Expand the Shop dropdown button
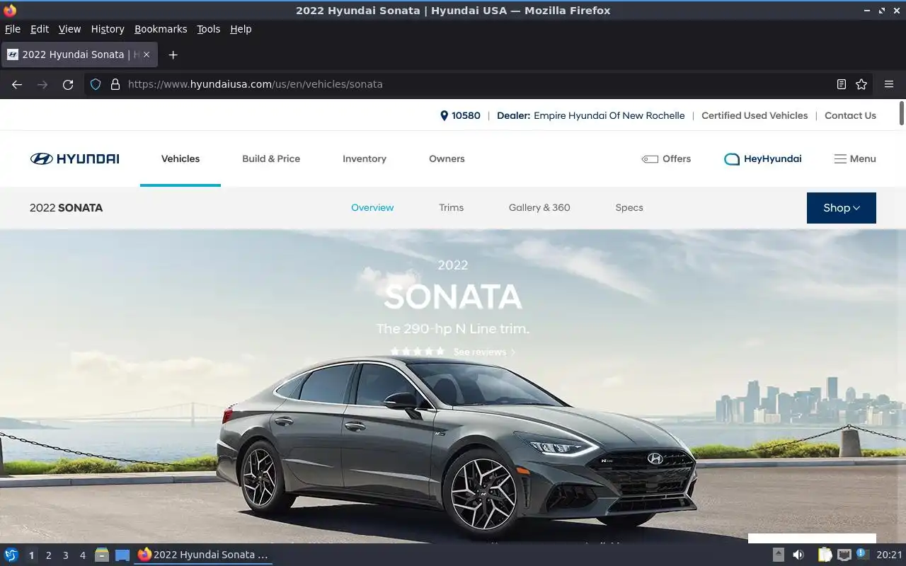 tap(842, 208)
